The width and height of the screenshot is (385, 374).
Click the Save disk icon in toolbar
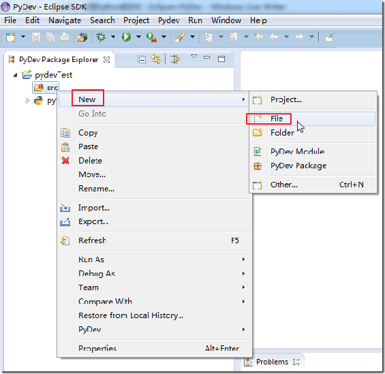click(36, 37)
